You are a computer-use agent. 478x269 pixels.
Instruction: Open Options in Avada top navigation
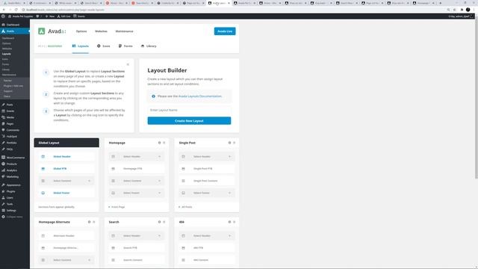[81, 31]
